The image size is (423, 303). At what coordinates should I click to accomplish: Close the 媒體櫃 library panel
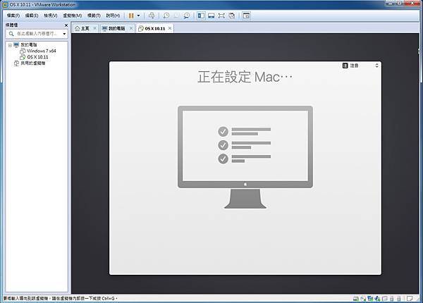click(66, 25)
